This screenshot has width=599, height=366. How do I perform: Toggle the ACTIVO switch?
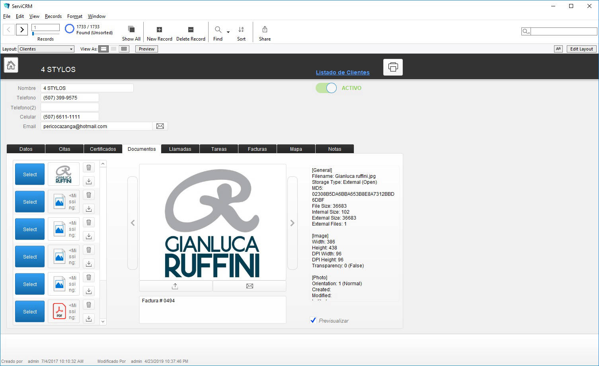tap(326, 88)
